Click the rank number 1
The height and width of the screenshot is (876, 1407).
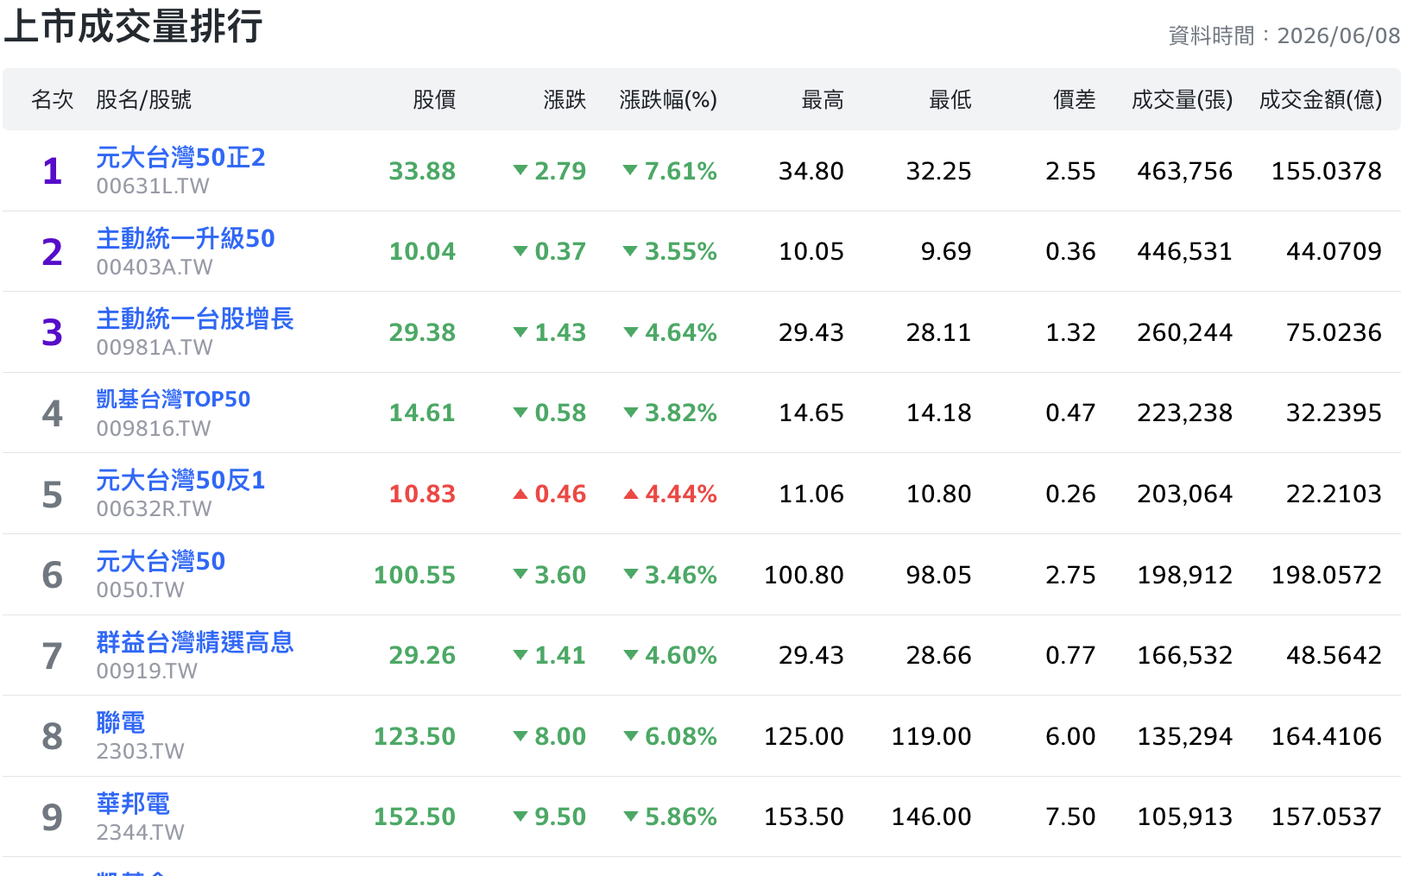pos(53,171)
